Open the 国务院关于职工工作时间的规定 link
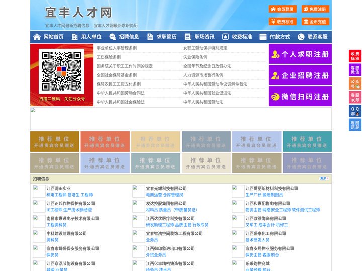The image size is (362, 271). (125, 66)
